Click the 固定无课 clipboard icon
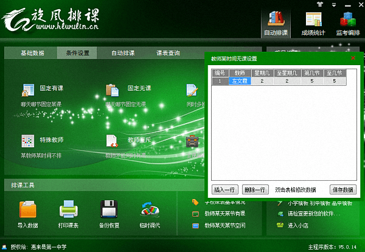 (x=112, y=90)
